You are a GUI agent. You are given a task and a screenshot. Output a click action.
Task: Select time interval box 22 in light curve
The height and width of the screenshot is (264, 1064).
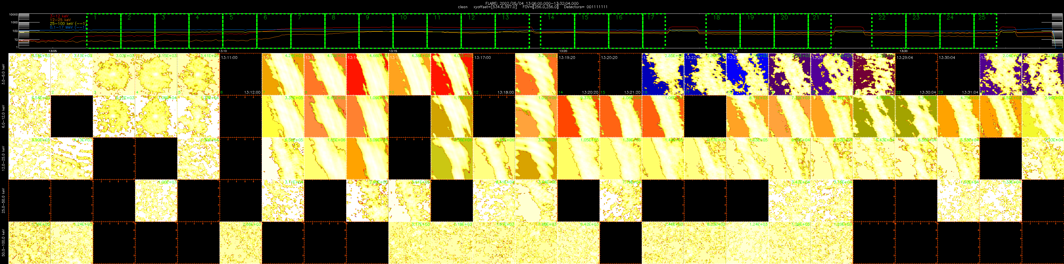pos(888,31)
